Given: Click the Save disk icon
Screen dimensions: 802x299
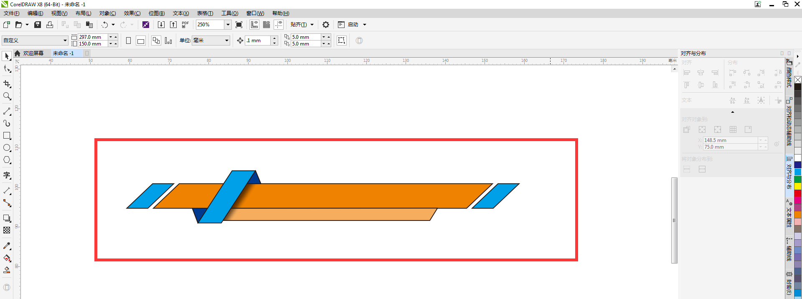Looking at the screenshot, I should 38,25.
